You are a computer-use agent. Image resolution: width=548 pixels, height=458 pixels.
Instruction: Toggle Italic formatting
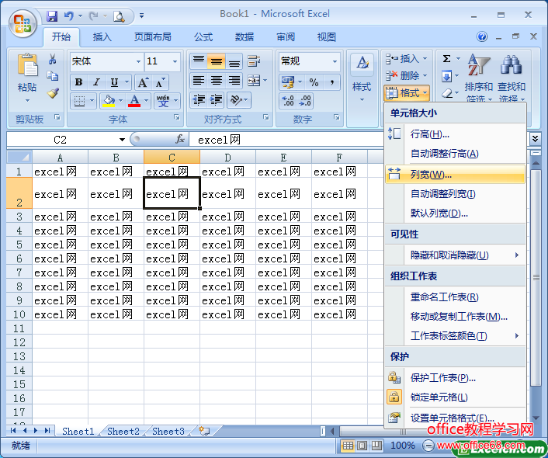coord(96,82)
